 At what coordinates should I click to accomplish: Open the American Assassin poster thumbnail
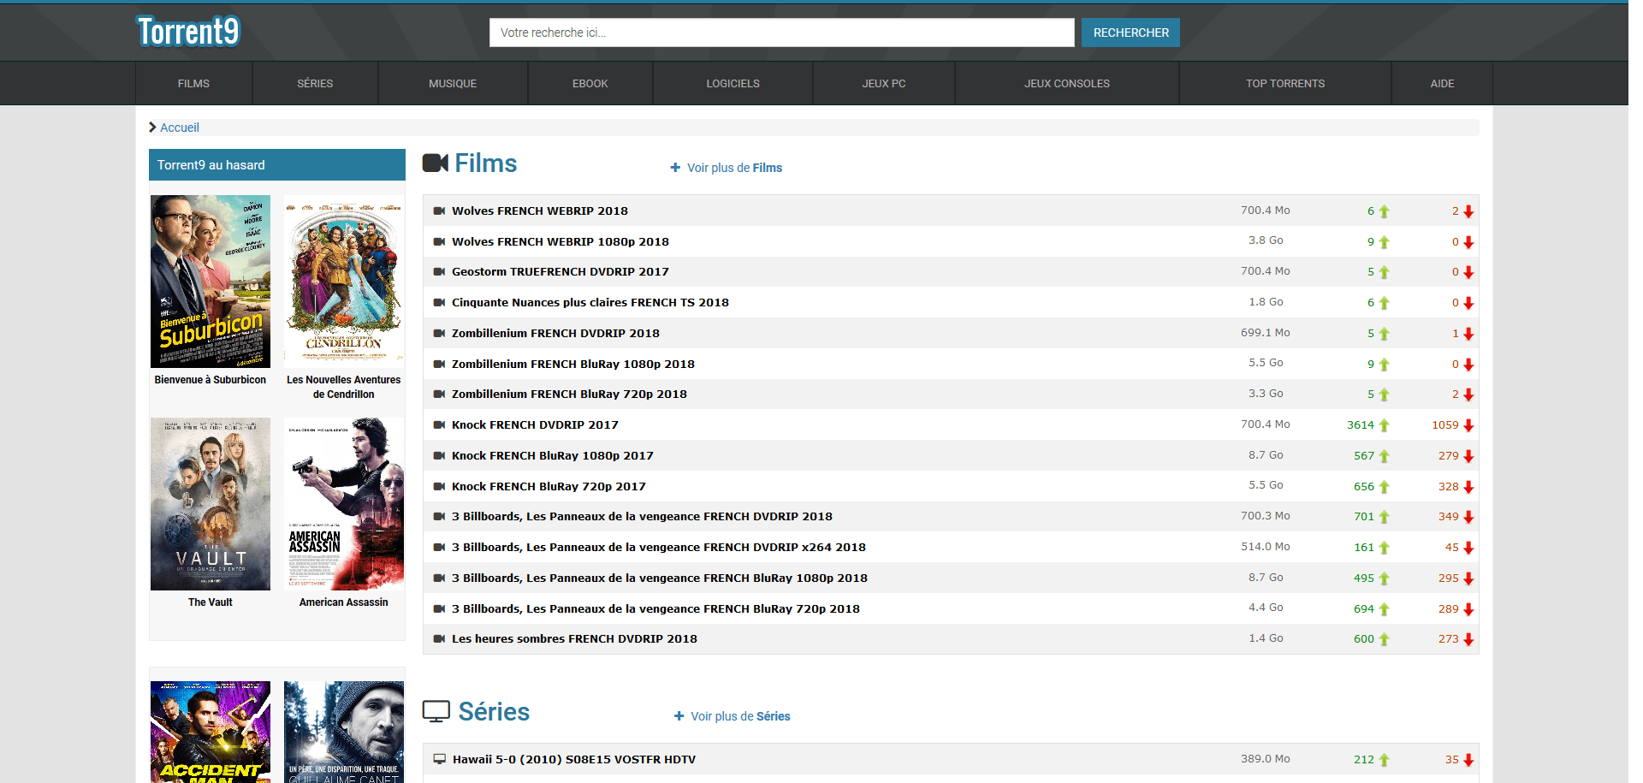click(x=344, y=504)
